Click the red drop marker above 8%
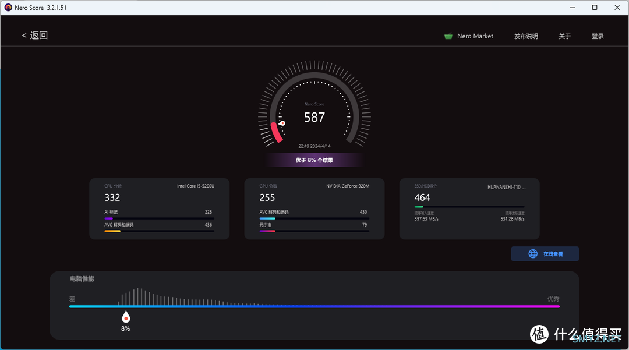This screenshot has height=350, width=629. coord(126,317)
